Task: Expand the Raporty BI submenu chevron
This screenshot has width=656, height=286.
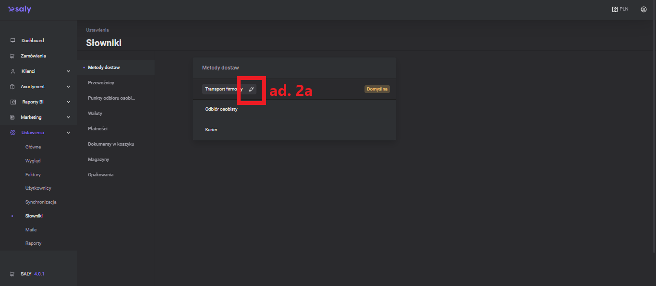Action: tap(68, 102)
